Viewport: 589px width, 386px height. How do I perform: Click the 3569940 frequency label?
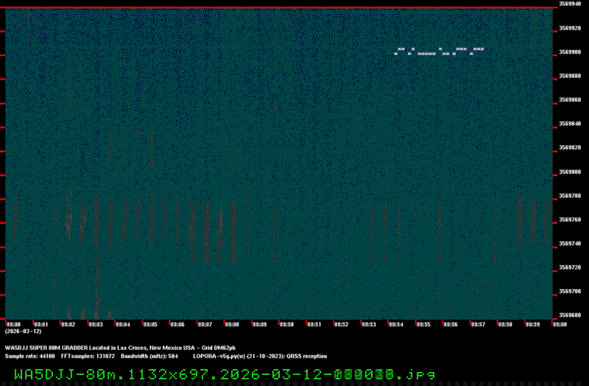pyautogui.click(x=569, y=4)
